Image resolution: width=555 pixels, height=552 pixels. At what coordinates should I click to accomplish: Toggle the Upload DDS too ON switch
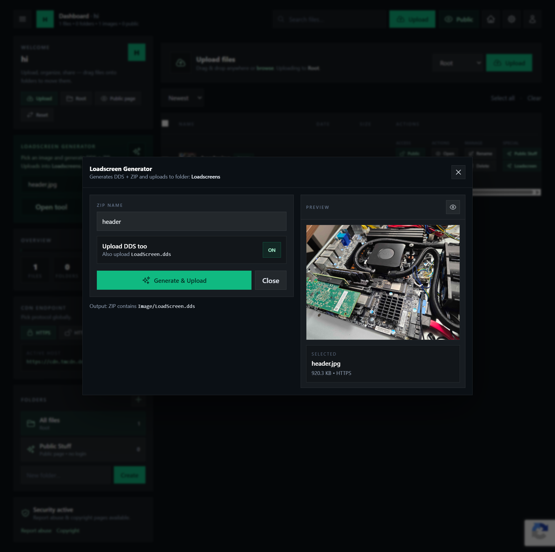click(271, 250)
